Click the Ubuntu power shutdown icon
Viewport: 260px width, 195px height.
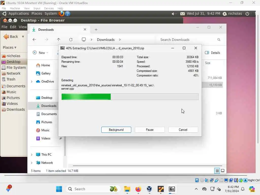point(247,14)
